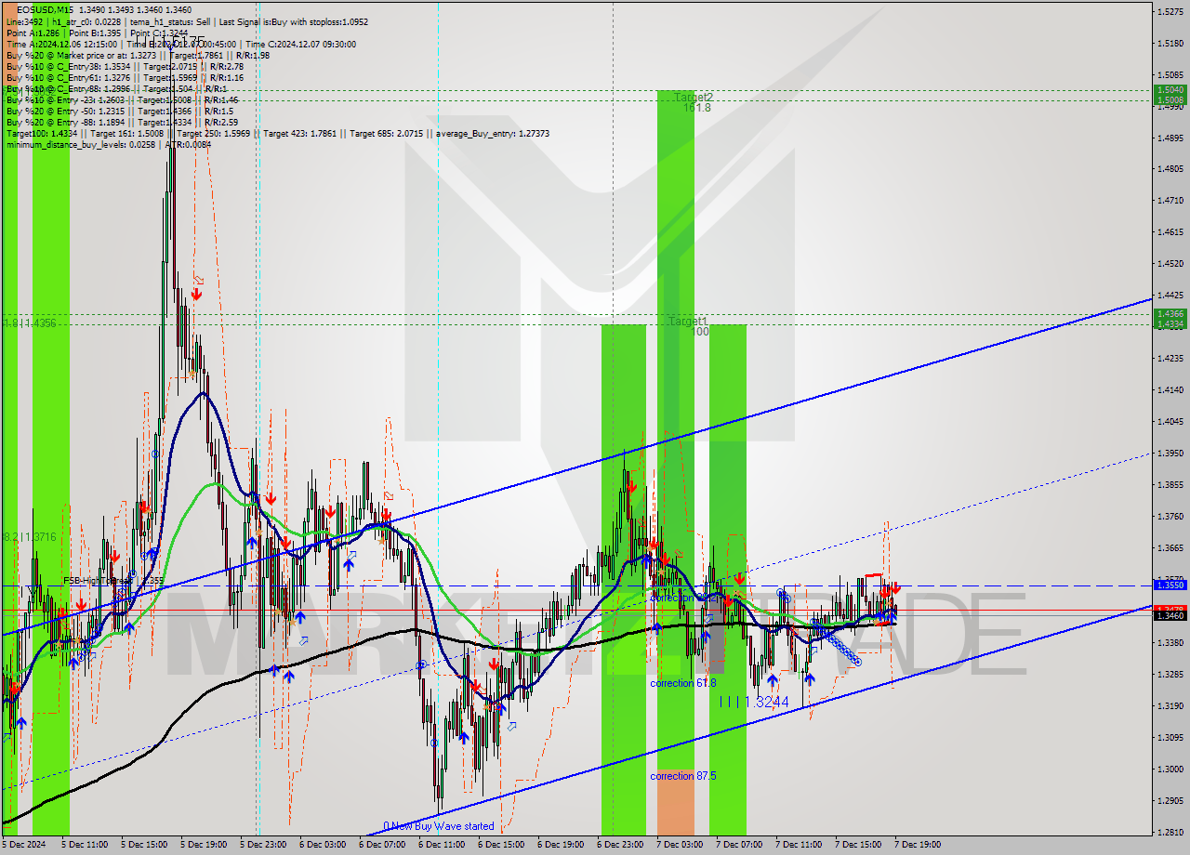Click the 'Buy %10 @ Entry -23: 1.2603' line
Image resolution: width=1190 pixels, height=855 pixels.
coord(122,99)
